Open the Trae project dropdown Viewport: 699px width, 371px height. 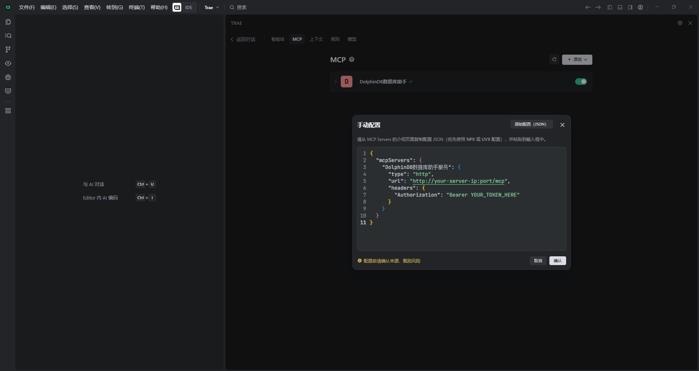(x=212, y=7)
